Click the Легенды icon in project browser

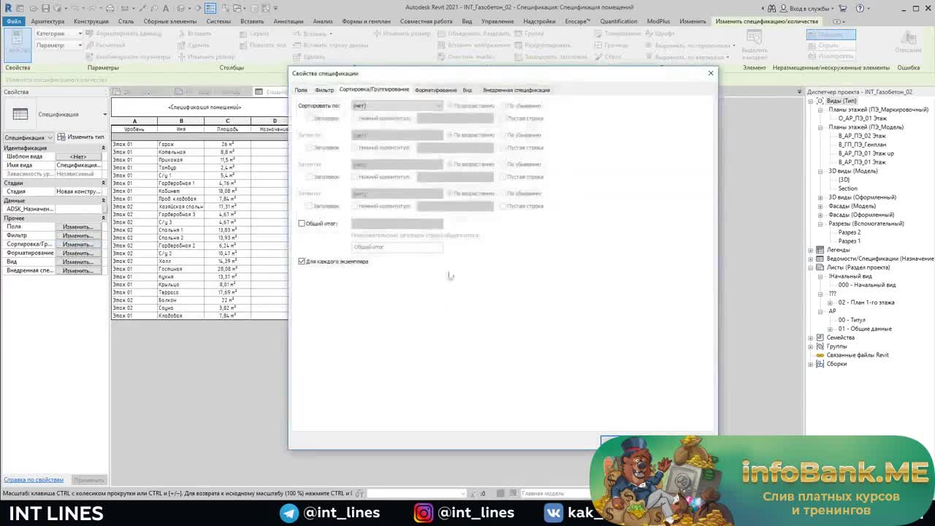point(820,250)
